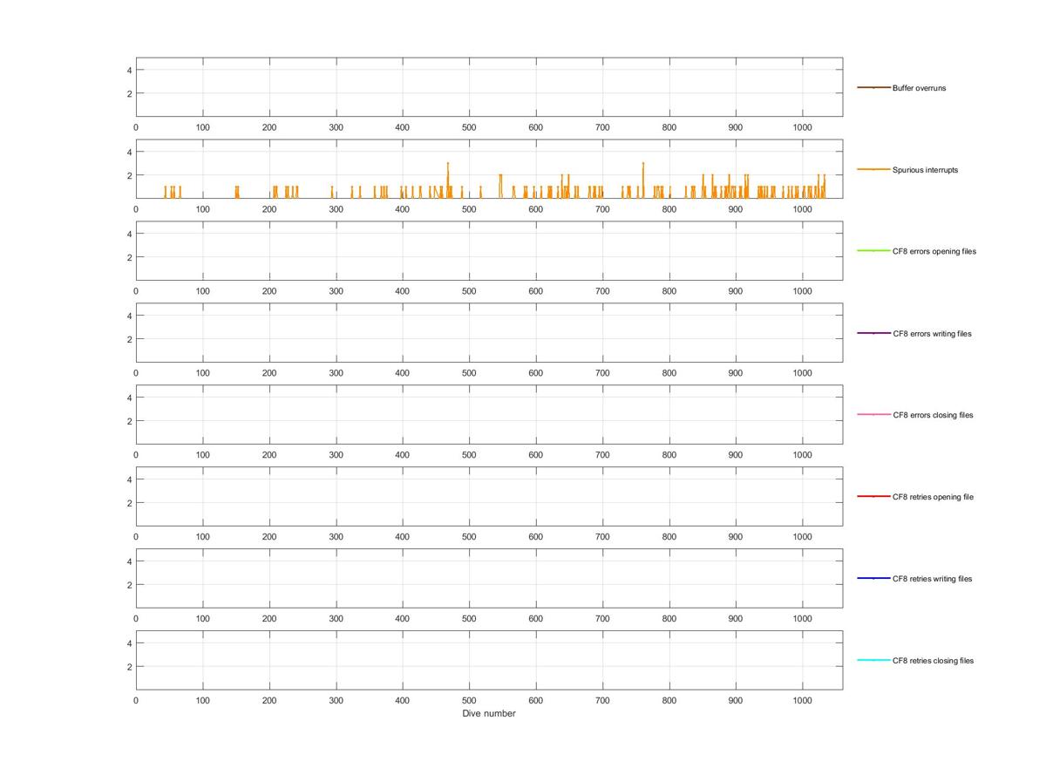Select the brown Buffer overruns legend line
The image size is (1046, 775).
coord(873,87)
